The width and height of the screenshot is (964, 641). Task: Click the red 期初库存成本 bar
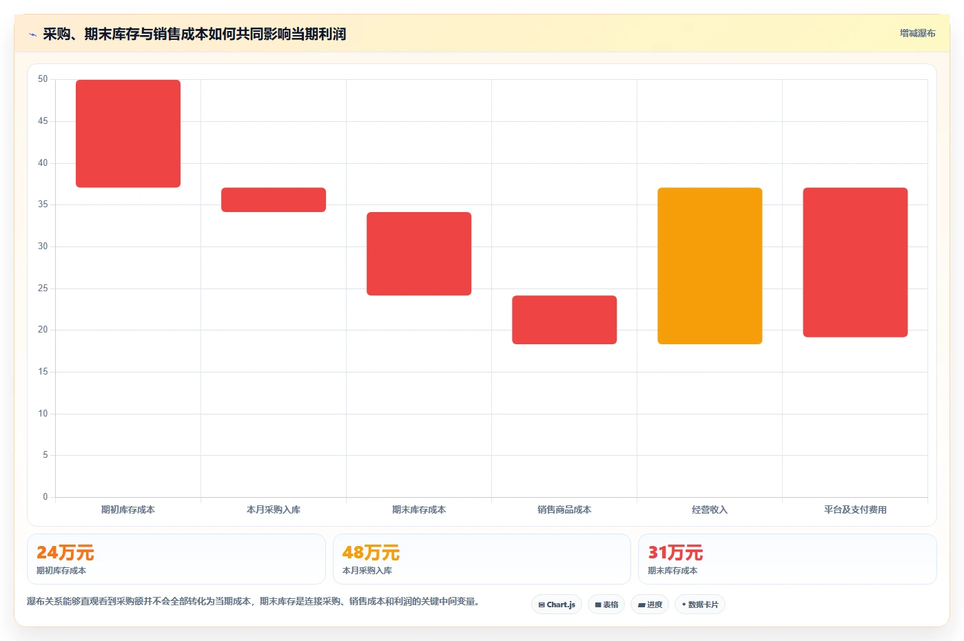(x=128, y=134)
